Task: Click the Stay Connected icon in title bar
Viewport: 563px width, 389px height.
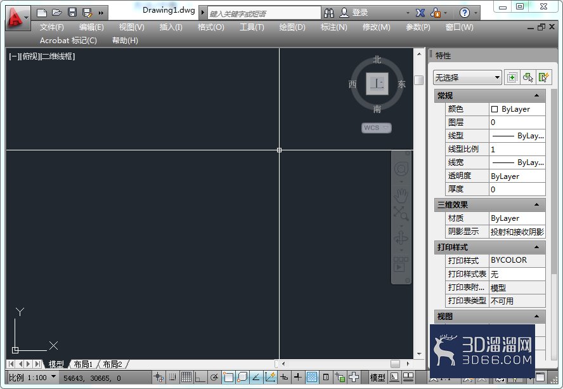Action: pyautogui.click(x=436, y=13)
